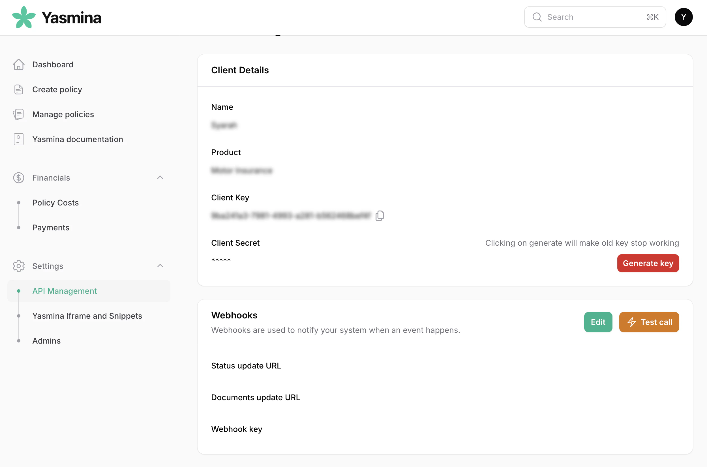Viewport: 707px width, 467px height.
Task: Click the Yasmina brand name
Action: pos(72,18)
